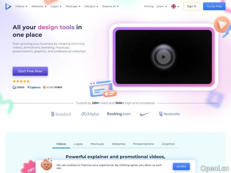
Task: Open the Capterra review logo
Action: tap(34, 87)
